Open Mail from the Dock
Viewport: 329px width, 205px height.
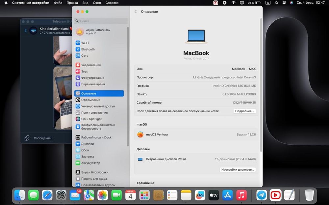pos(75,195)
